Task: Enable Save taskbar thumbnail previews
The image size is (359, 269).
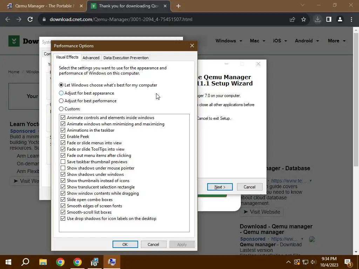Action: click(63, 162)
